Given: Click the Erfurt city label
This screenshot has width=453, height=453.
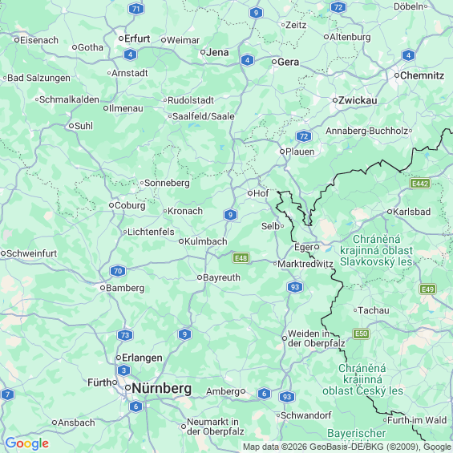Looking at the screenshot, I should (137, 38).
